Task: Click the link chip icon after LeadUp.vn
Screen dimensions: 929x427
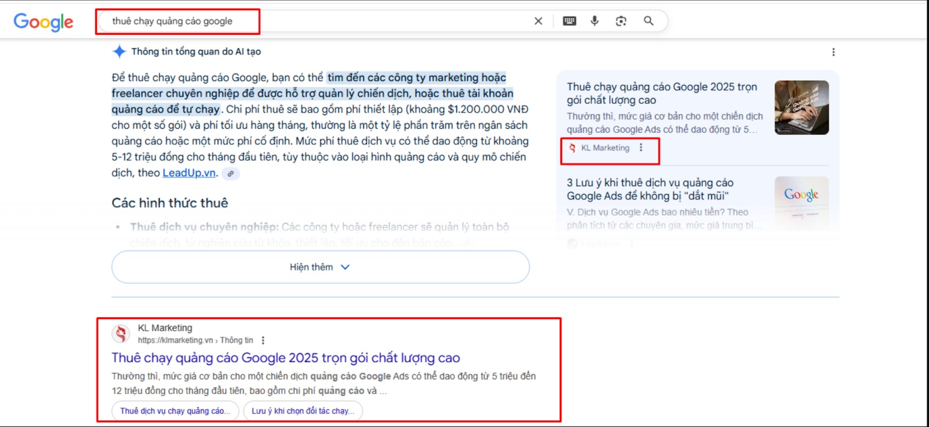Action: coord(231,173)
